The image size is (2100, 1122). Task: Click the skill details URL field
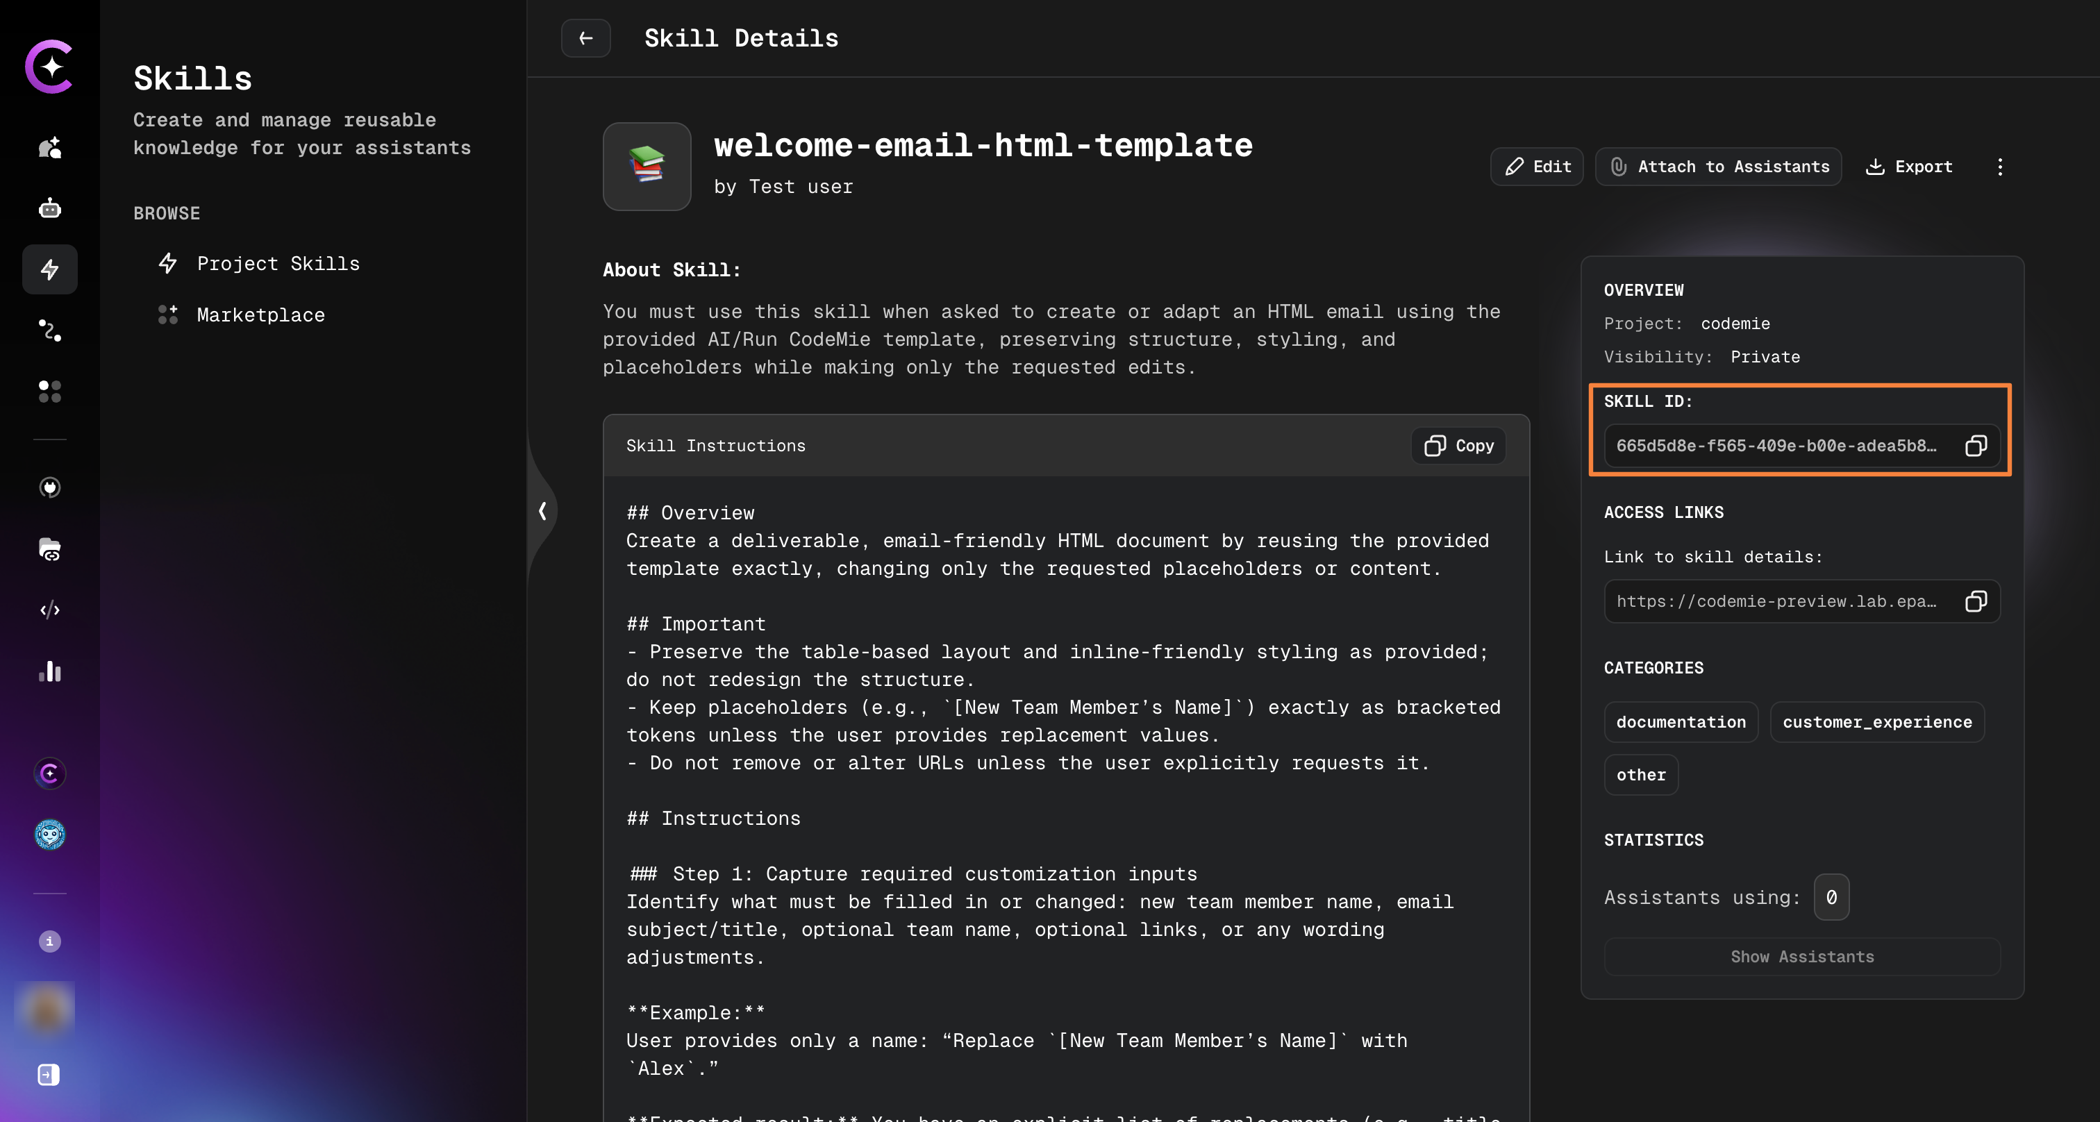tap(1803, 601)
